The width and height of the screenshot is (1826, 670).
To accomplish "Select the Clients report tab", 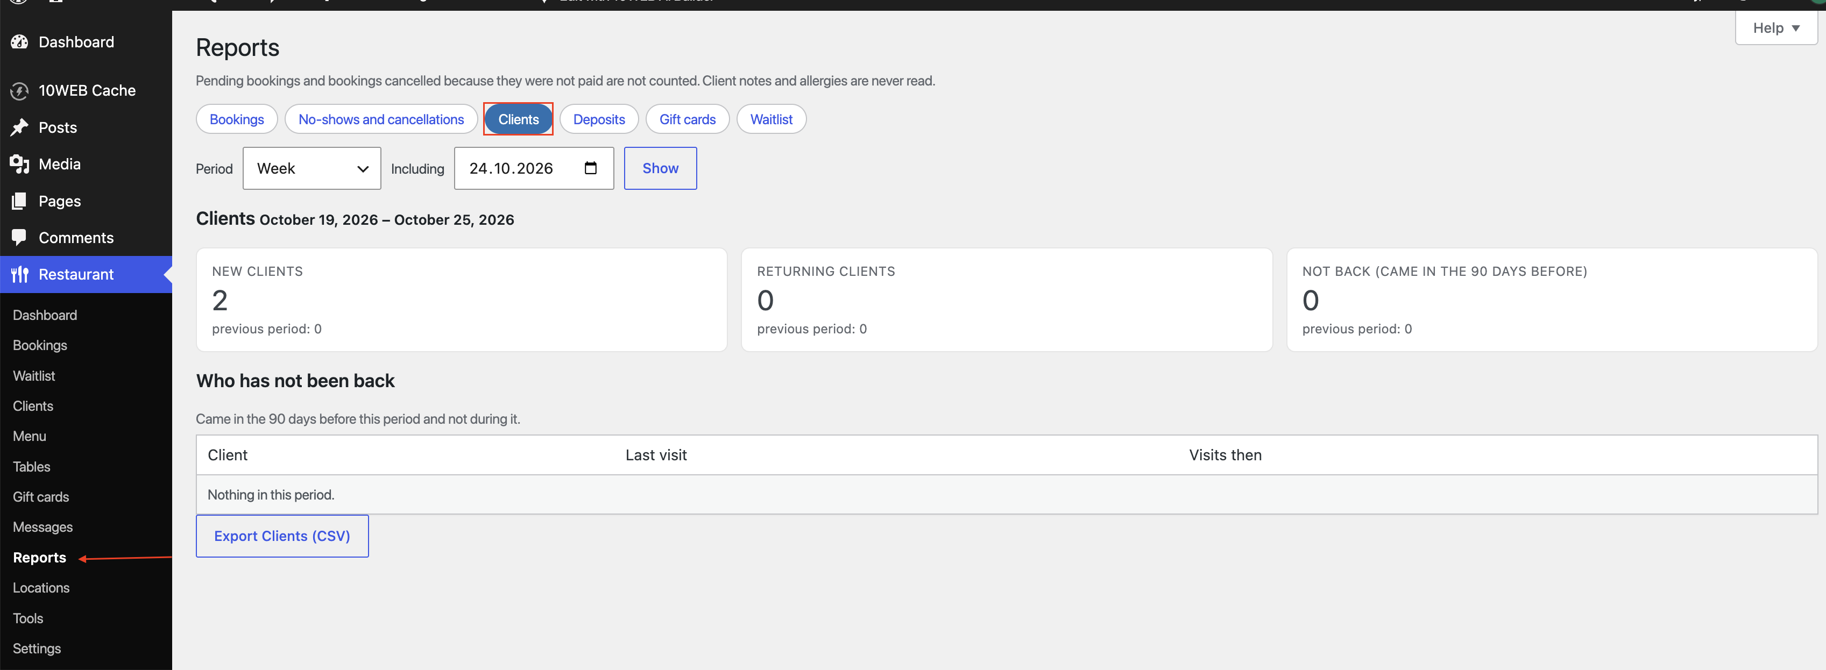I will pyautogui.click(x=518, y=119).
